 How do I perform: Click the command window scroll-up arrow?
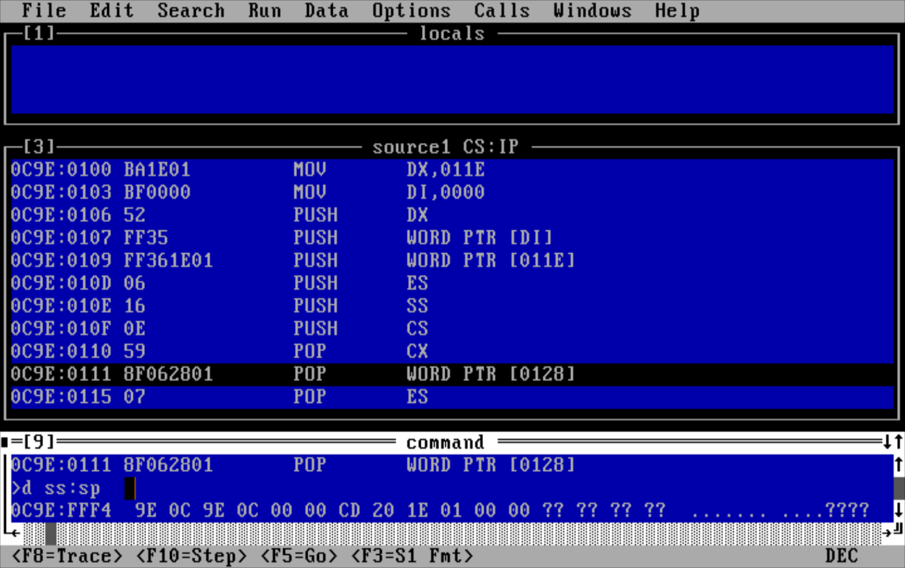[x=898, y=465]
